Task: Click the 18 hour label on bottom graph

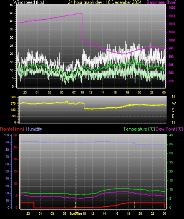Action: pos(128,213)
